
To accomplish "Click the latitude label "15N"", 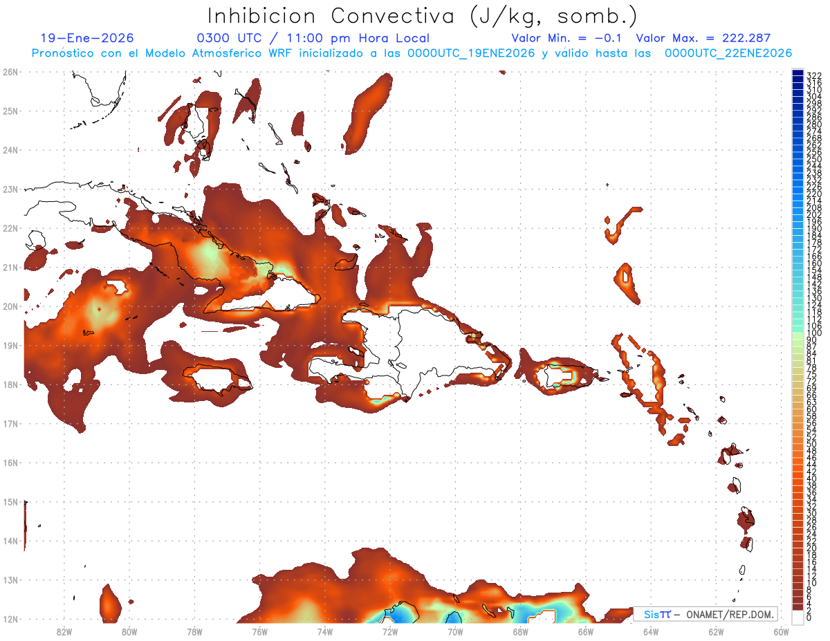I will coord(10,501).
